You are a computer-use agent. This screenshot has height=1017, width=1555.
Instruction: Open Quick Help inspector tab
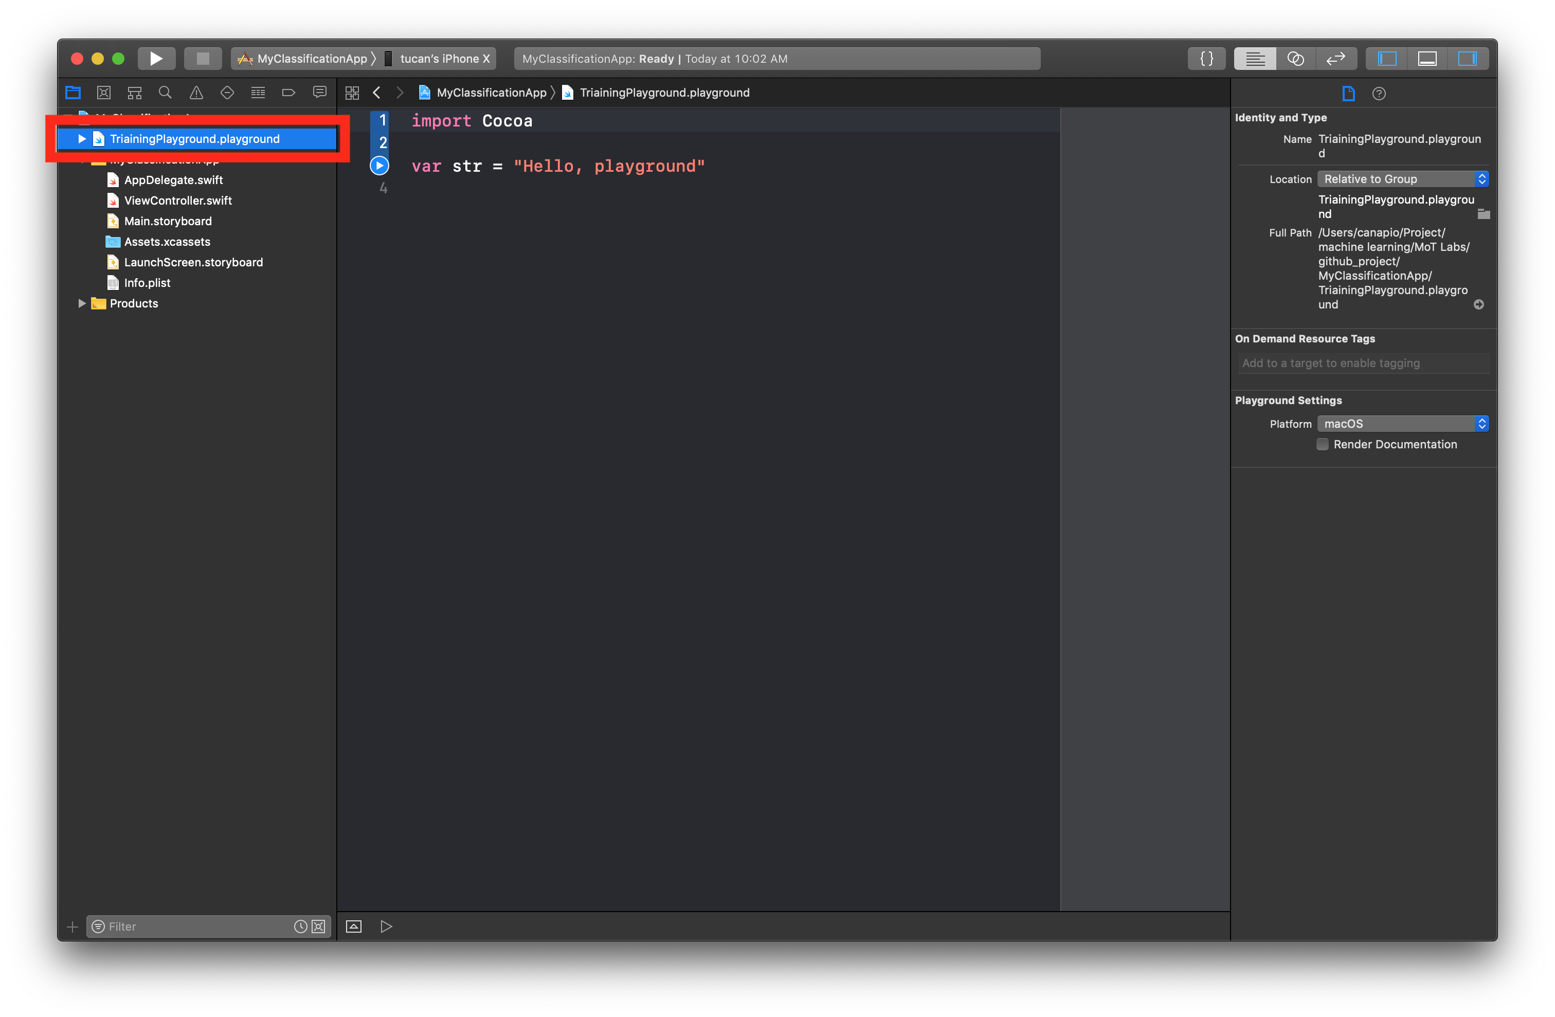1379,94
